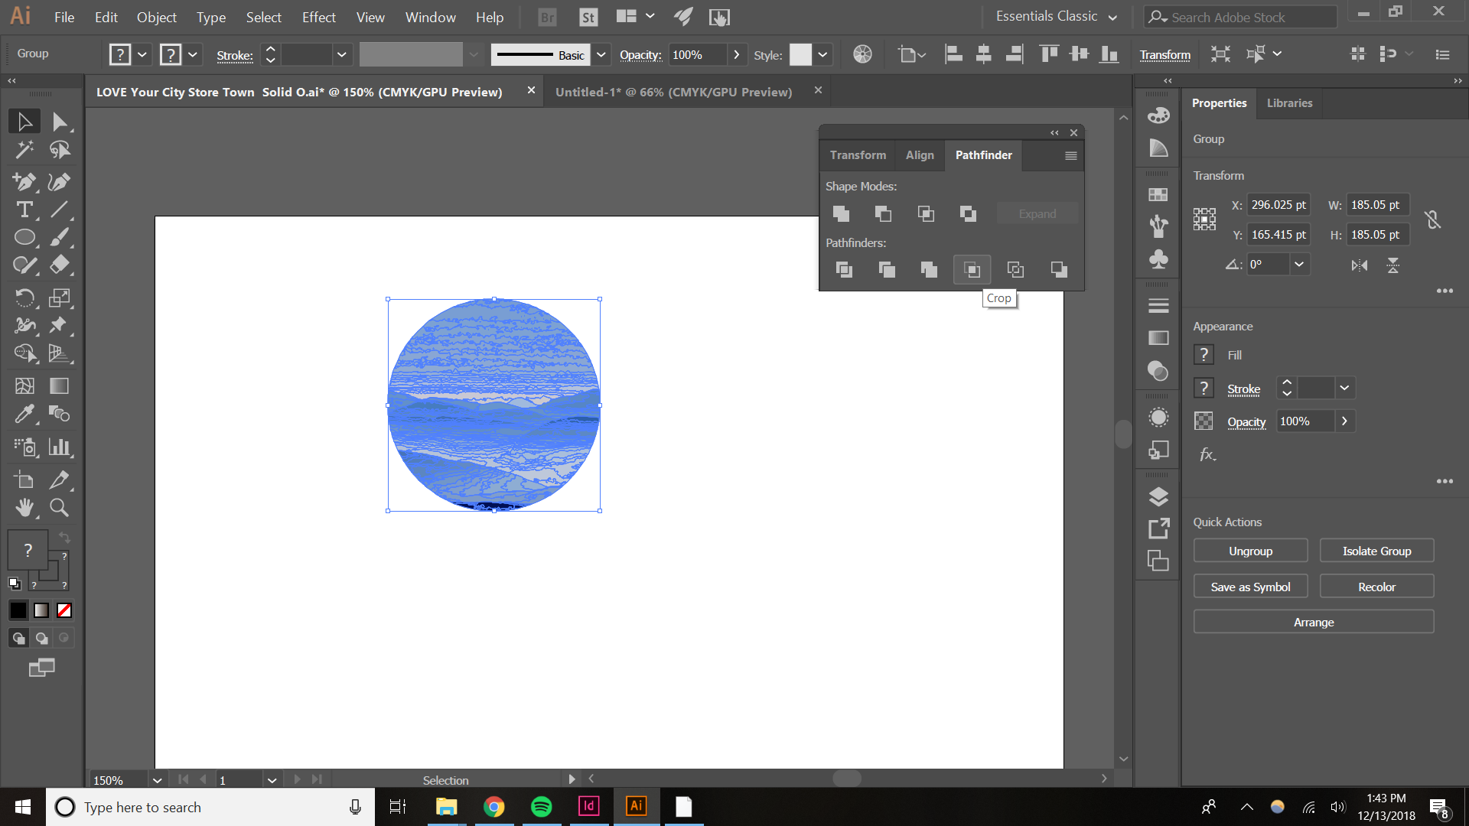The image size is (1469, 826).
Task: Select the Hand tool
Action: [x=24, y=507]
